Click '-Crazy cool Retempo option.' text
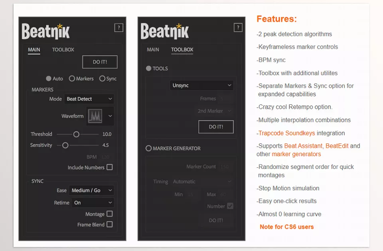This screenshot has height=251, width=383. (x=294, y=107)
